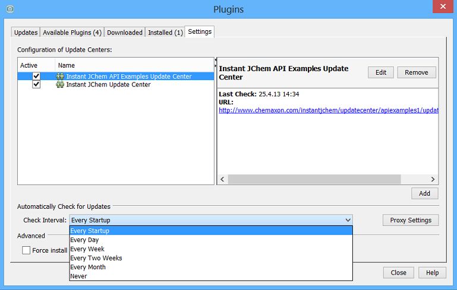
Task: Switch to the Updates tab
Action: [x=26, y=33]
